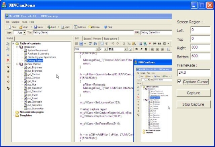This screenshot has width=215, height=147.
Task: Collapse the Table of contents node
Action: click(14, 43)
